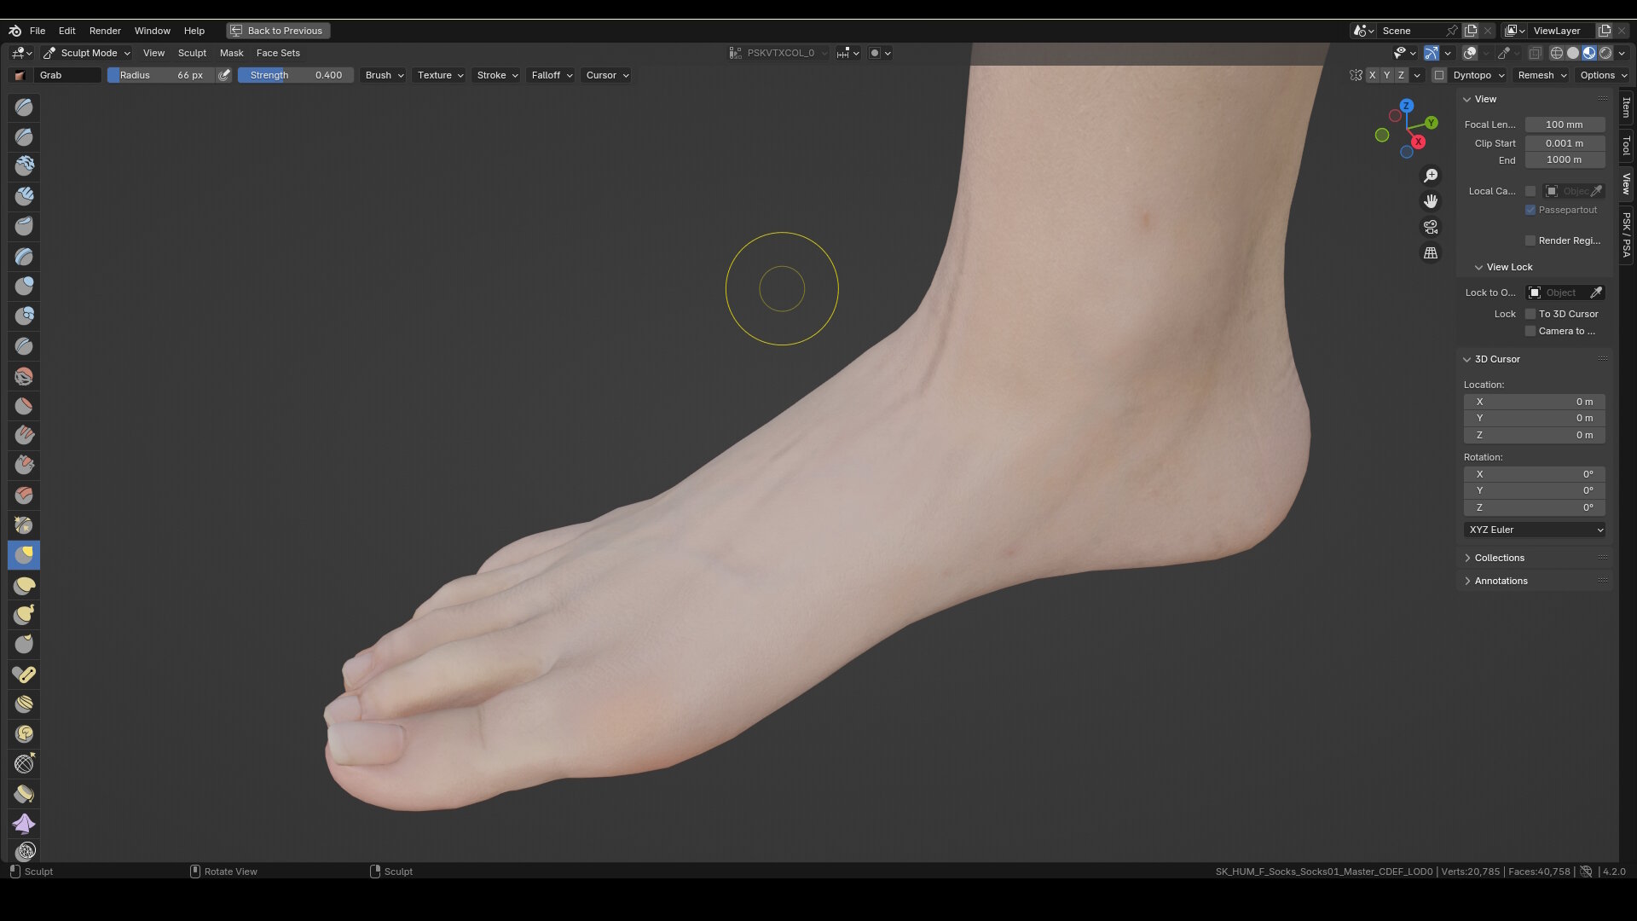Image resolution: width=1637 pixels, height=921 pixels.
Task: Adjust the brush Strength slider
Action: 295,75
